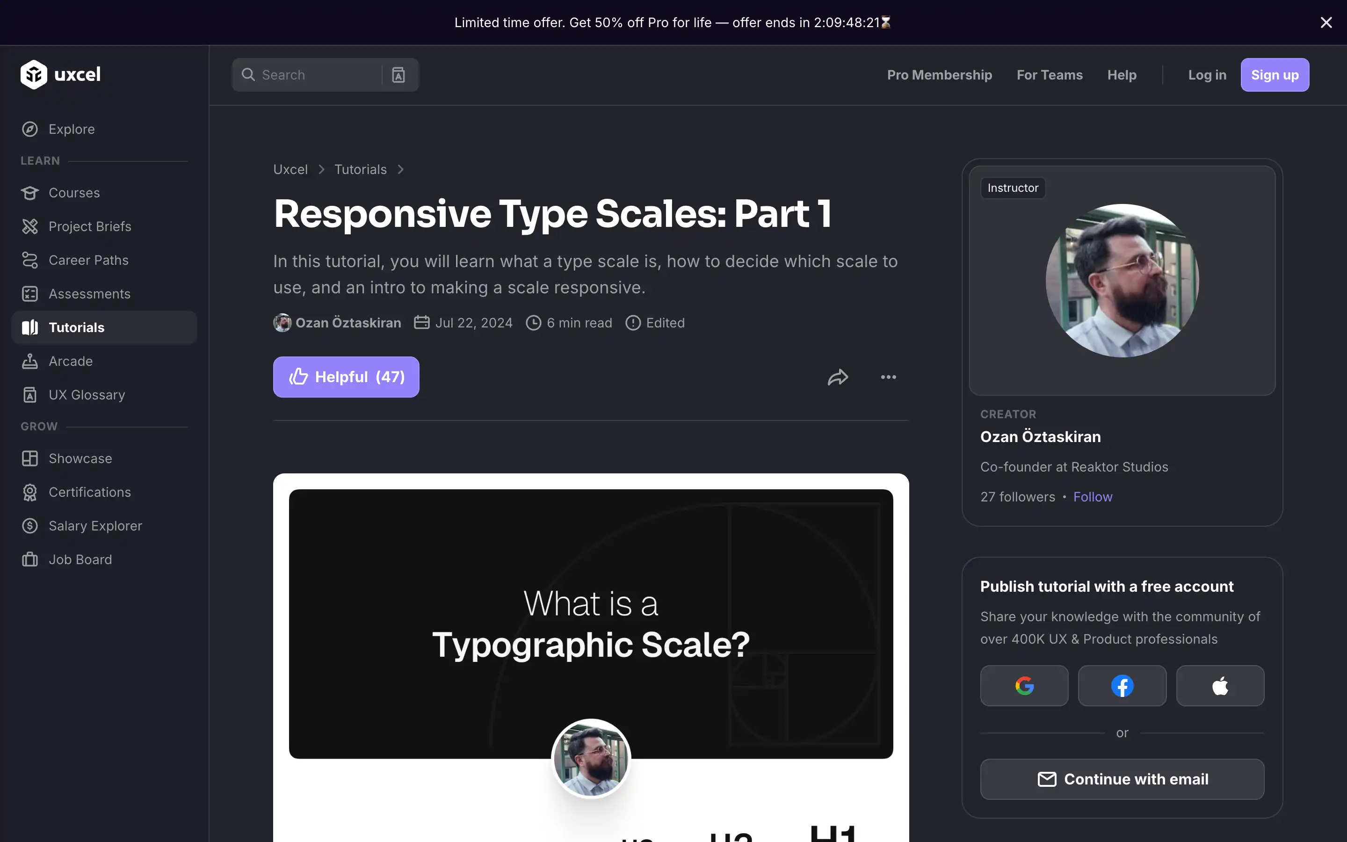This screenshot has width=1347, height=842.
Task: Sign in with Apple icon button
Action: (x=1220, y=685)
